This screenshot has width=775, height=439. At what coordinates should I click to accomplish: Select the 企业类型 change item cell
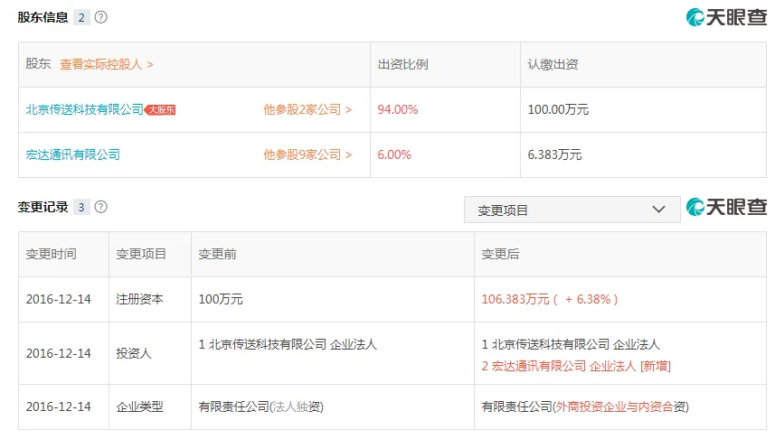click(139, 406)
